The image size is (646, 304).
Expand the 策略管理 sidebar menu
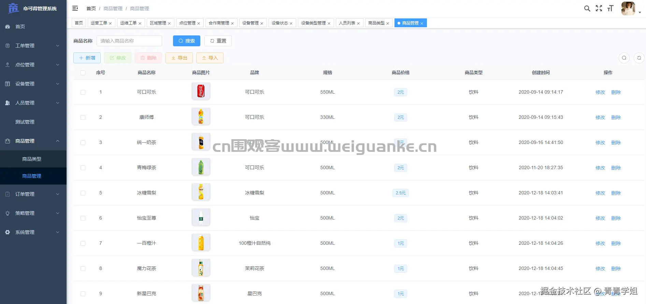pos(33,213)
